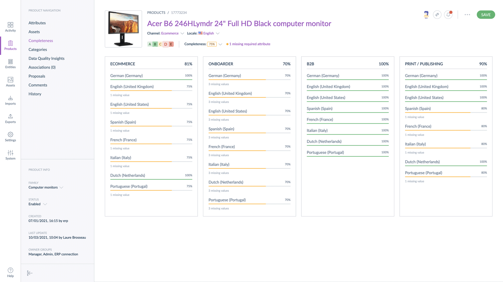
Task: Save the product with the SAVE button
Action: click(x=486, y=14)
